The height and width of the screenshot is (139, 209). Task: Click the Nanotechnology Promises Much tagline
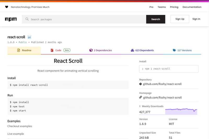click(x=30, y=7)
